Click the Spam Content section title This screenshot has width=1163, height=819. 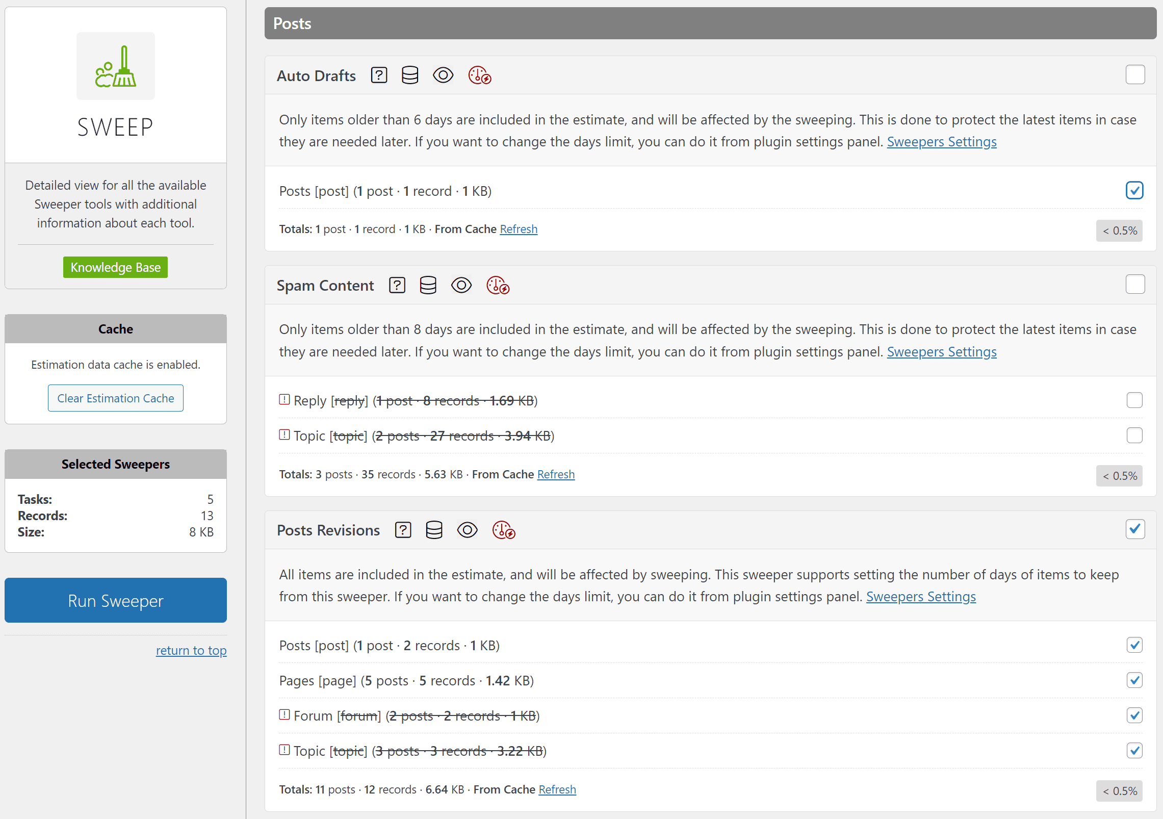(325, 286)
